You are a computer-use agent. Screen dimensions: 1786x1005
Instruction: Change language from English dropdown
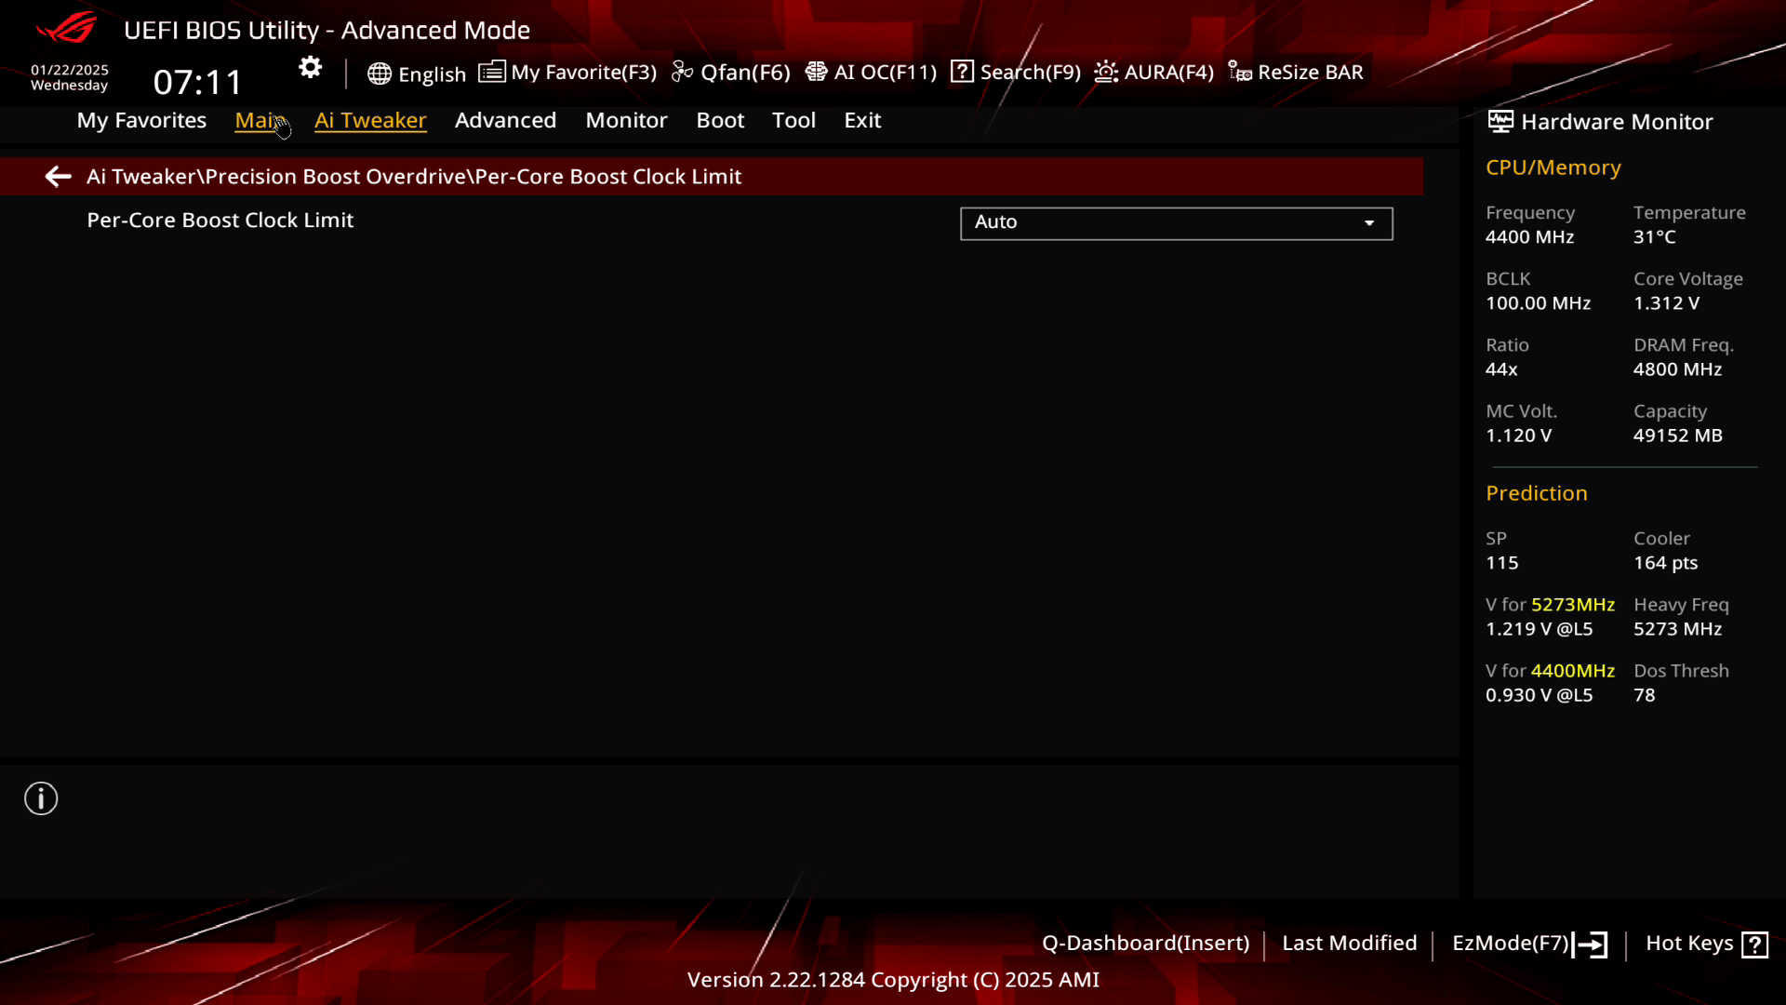click(x=419, y=71)
